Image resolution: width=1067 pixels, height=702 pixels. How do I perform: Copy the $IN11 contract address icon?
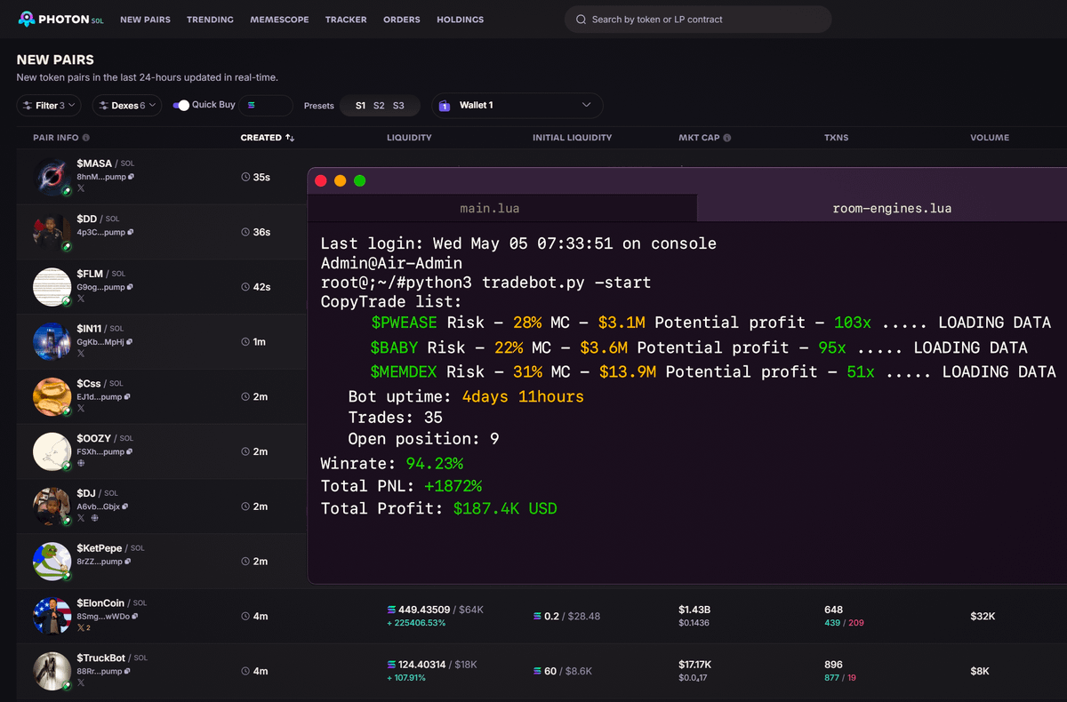point(131,342)
